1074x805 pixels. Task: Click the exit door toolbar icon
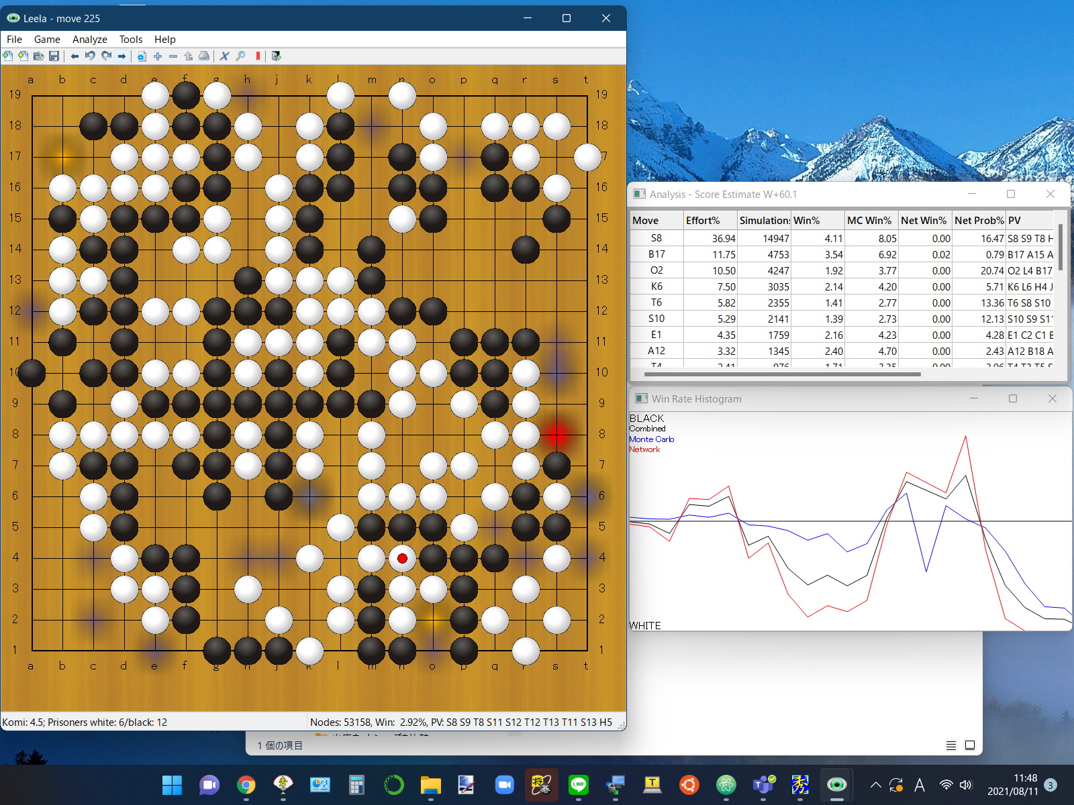(277, 56)
